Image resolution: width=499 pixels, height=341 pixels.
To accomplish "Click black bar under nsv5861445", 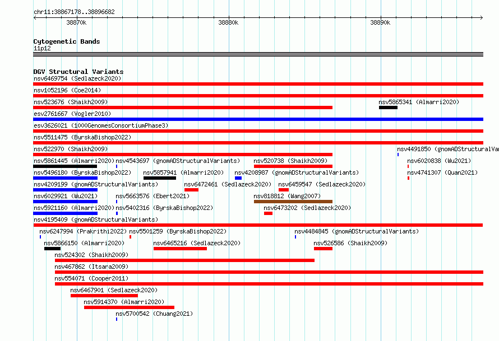I will pos(65,166).
